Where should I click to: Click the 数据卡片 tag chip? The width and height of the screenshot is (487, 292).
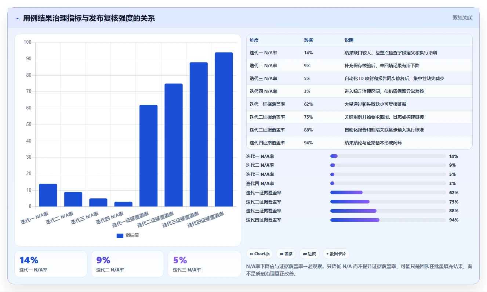point(336,254)
